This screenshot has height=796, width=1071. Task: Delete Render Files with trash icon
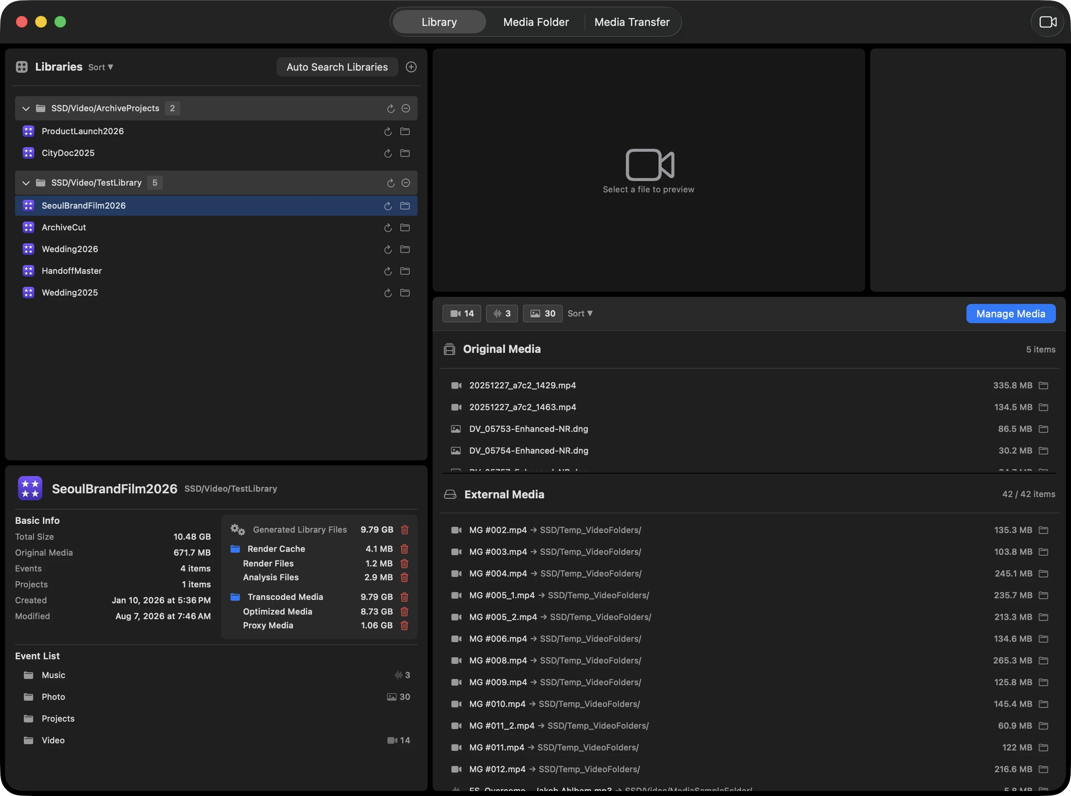click(405, 563)
